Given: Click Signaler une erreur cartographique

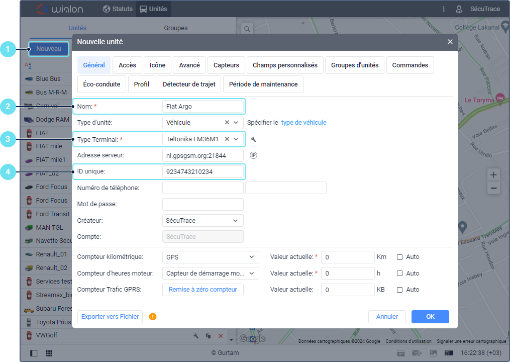Looking at the screenshot, I should click(x=471, y=341).
